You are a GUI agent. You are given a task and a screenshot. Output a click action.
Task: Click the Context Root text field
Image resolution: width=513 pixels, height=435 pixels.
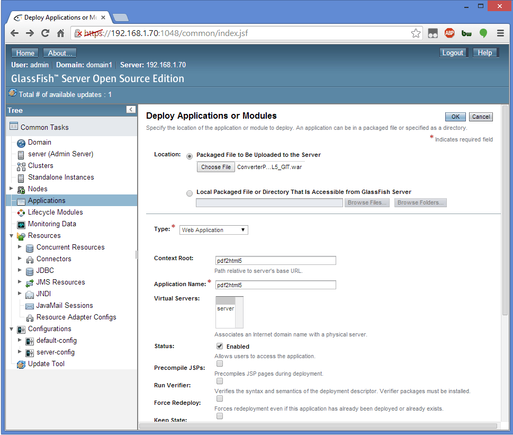(x=275, y=261)
